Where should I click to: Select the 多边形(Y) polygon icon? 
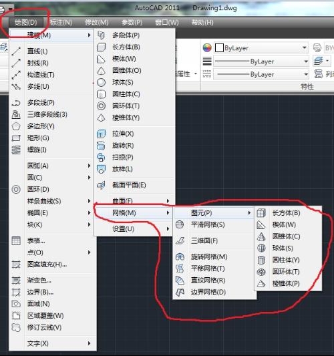[x=16, y=126]
